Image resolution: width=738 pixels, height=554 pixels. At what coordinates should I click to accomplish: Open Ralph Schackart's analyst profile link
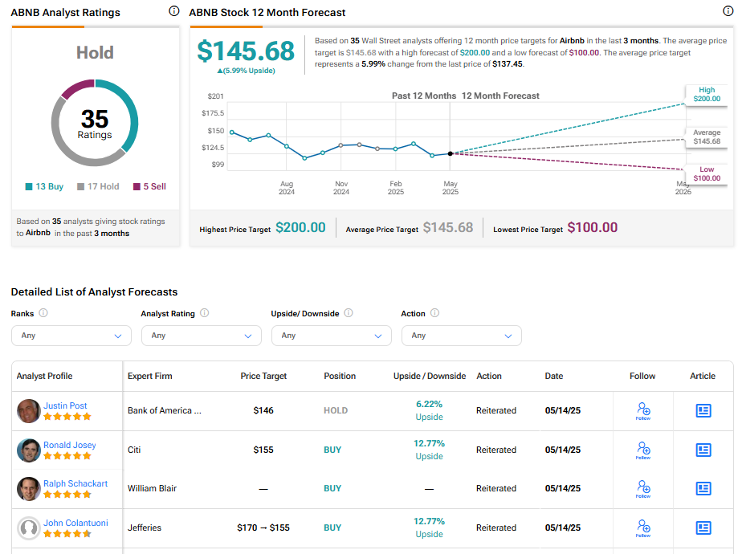(x=75, y=483)
